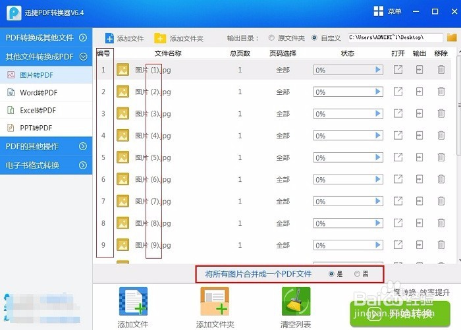Viewport: 461px width, 330px height.
Task: Click progress bar of 图片 (2).jpg
Action: (348, 92)
